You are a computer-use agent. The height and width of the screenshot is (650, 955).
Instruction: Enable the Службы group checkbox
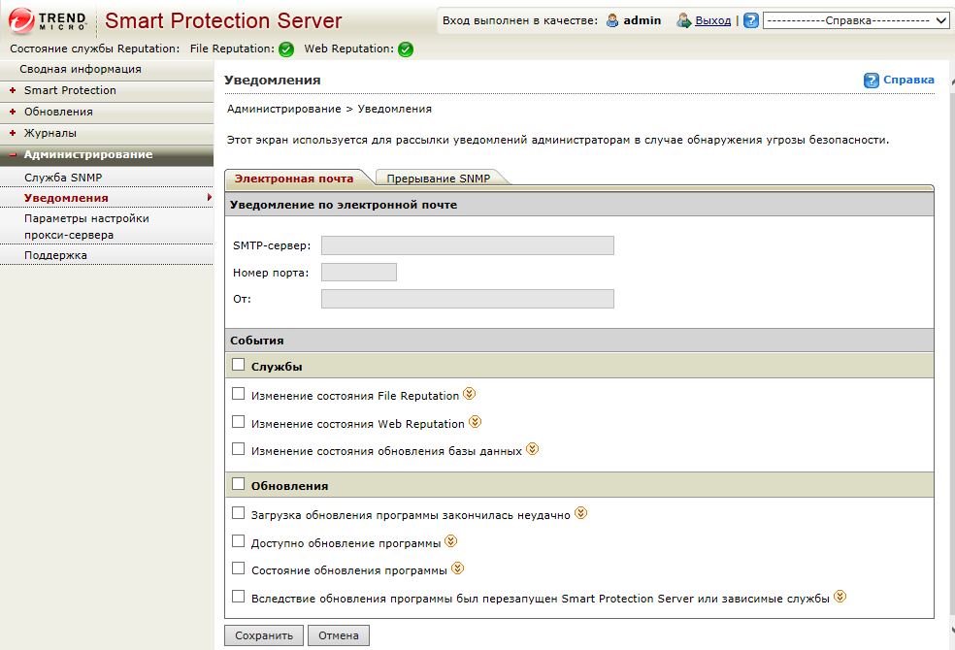pyautogui.click(x=239, y=366)
